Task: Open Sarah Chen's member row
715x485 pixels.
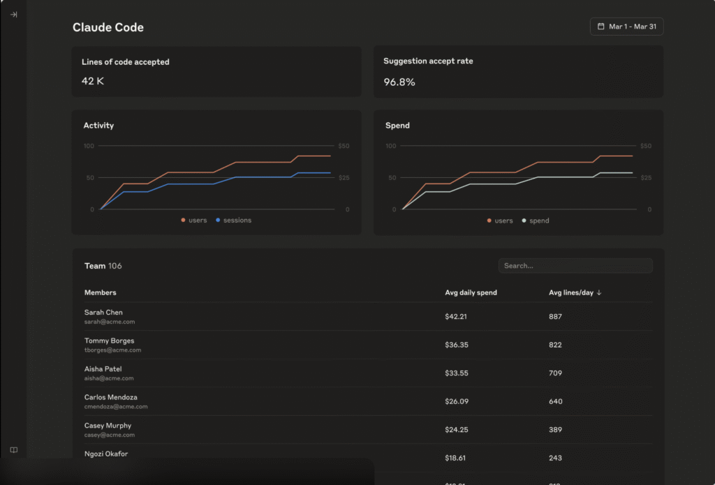Action: (x=103, y=313)
